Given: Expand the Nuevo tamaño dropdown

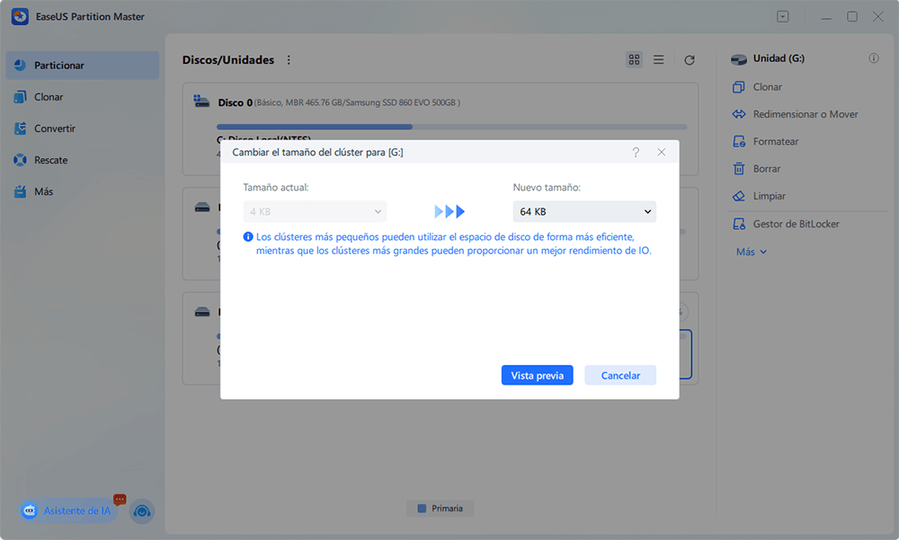Looking at the screenshot, I should pos(584,212).
